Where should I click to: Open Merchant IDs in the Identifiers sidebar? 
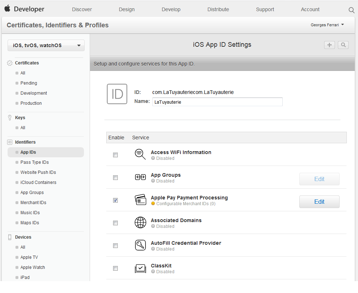point(33,203)
